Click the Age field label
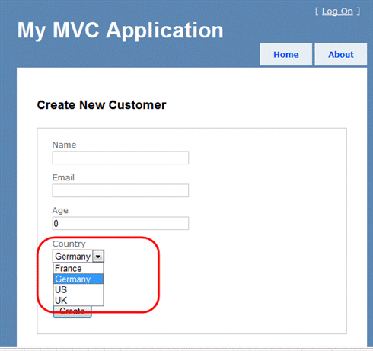This screenshot has height=351, width=373. [60, 211]
